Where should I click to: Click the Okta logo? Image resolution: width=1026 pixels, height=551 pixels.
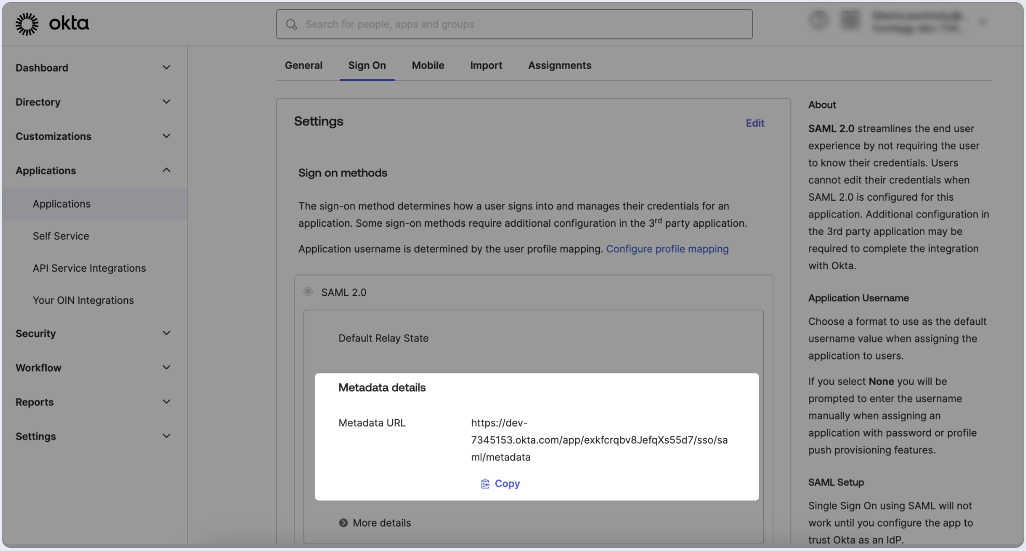click(52, 24)
